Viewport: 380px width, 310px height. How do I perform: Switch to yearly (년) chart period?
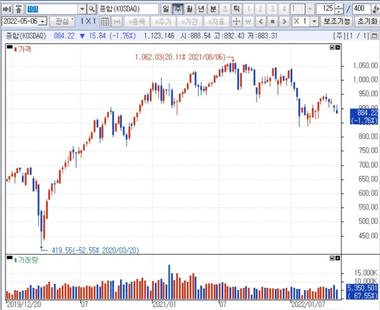(x=201, y=9)
